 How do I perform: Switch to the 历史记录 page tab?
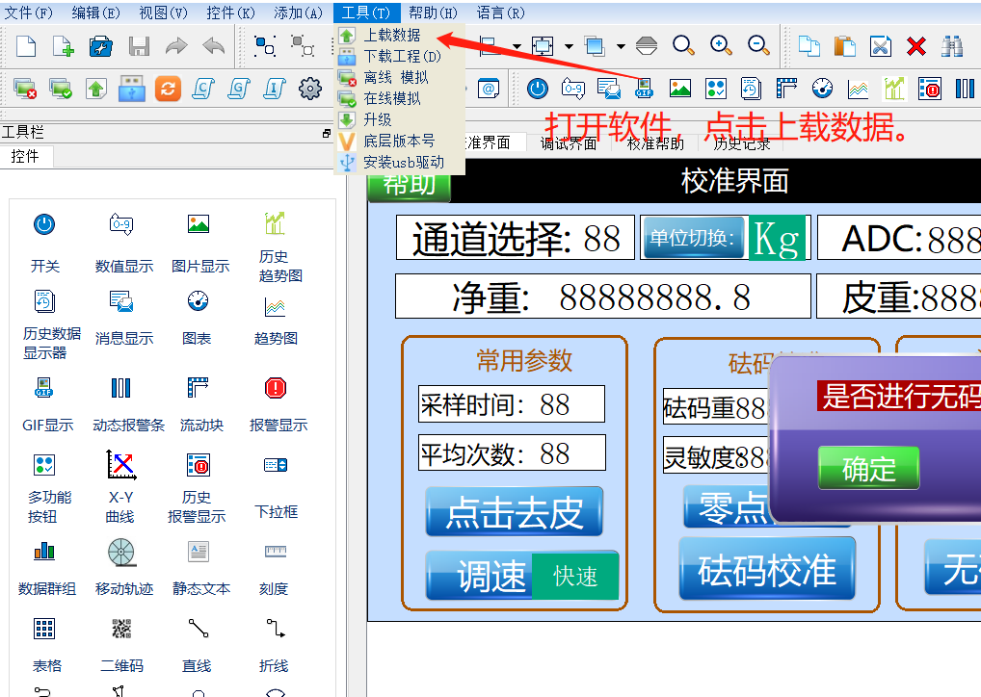click(742, 143)
